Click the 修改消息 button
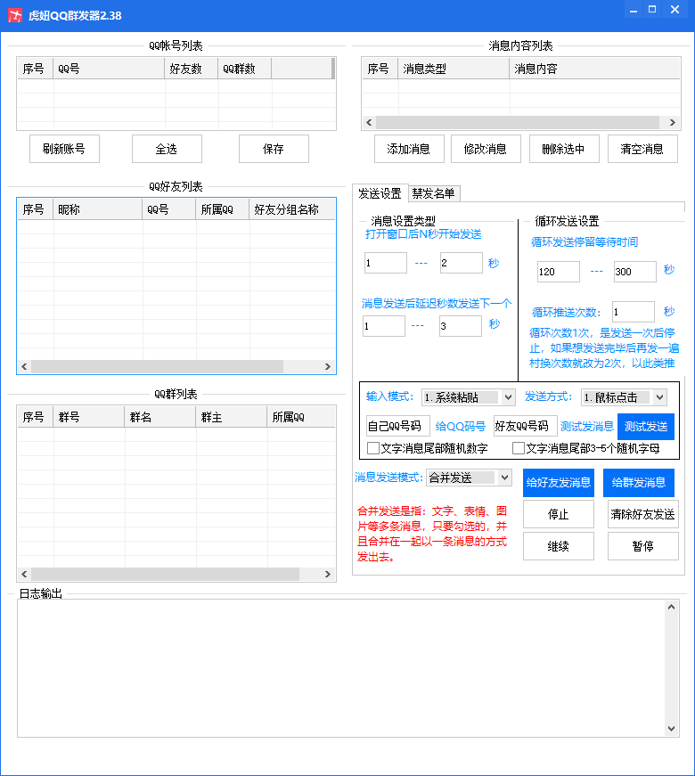 click(x=486, y=149)
